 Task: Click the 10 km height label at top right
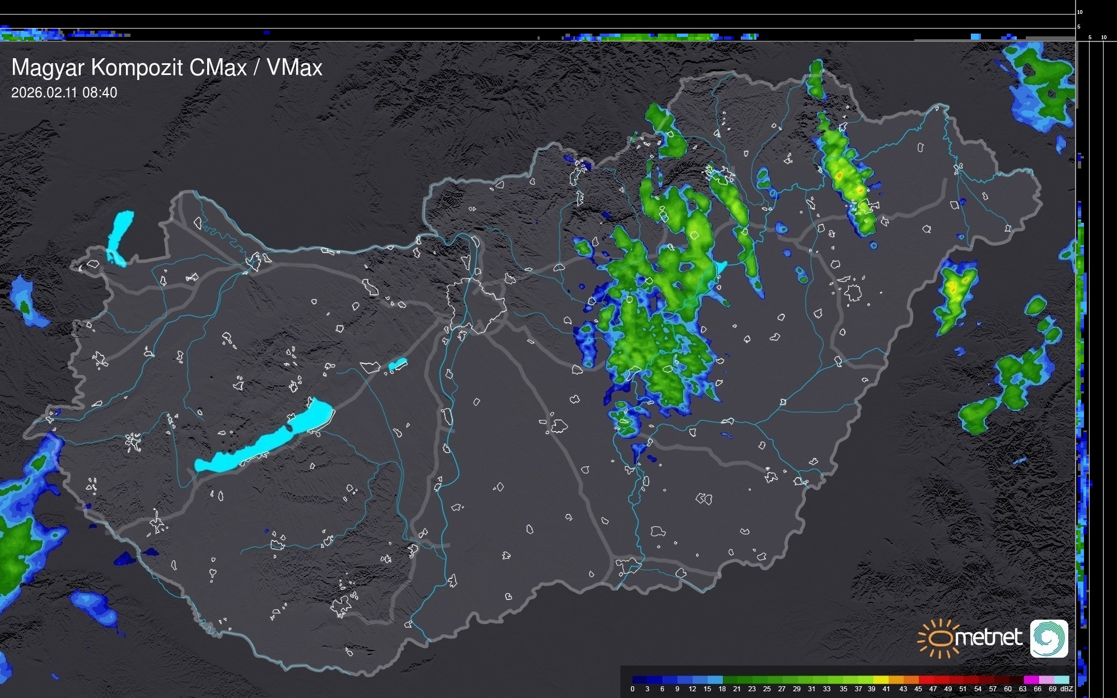pyautogui.click(x=1080, y=12)
